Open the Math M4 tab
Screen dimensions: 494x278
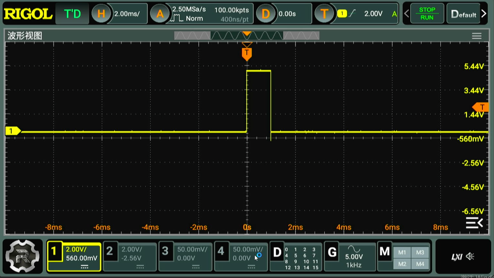click(x=420, y=264)
